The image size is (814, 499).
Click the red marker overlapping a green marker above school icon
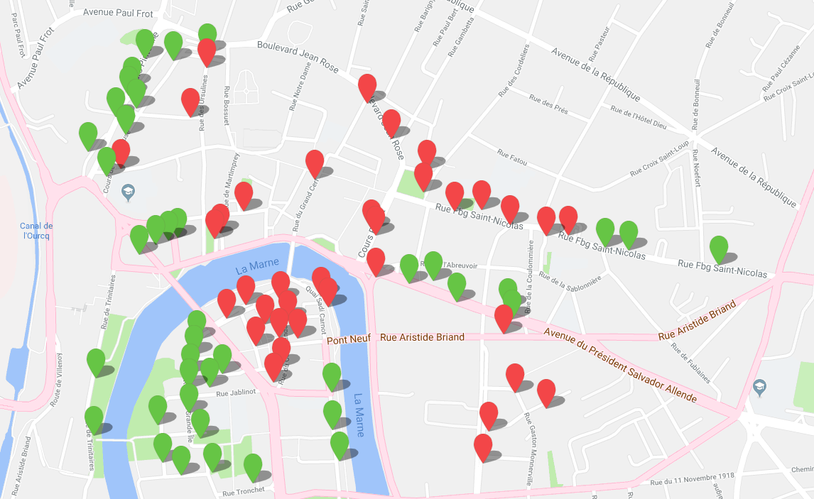click(121, 151)
